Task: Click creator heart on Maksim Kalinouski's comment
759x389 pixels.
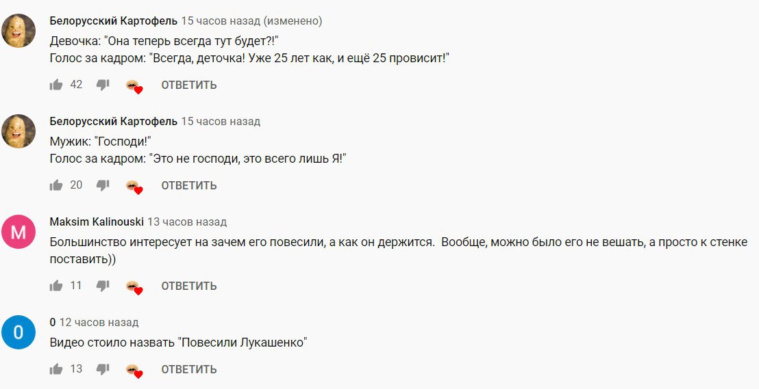Action: point(134,287)
